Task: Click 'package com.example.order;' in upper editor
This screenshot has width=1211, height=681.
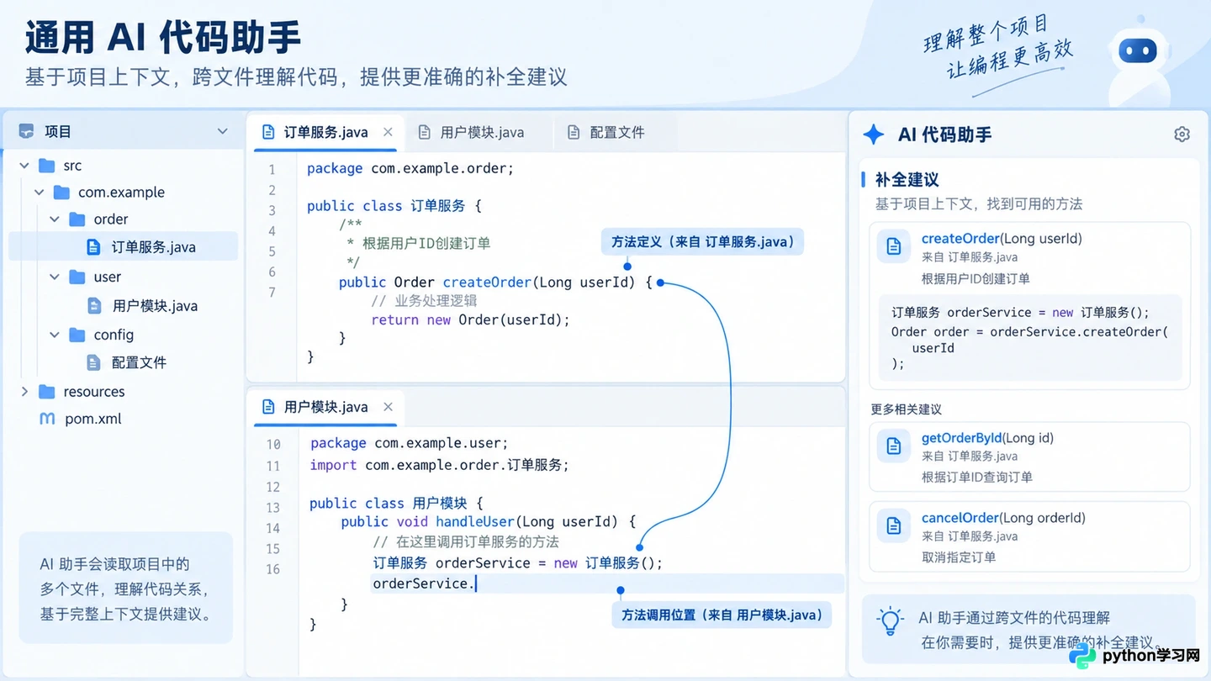Action: [x=410, y=168]
